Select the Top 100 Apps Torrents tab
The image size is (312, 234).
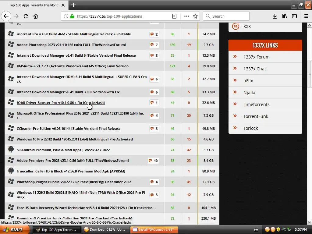click(34, 5)
